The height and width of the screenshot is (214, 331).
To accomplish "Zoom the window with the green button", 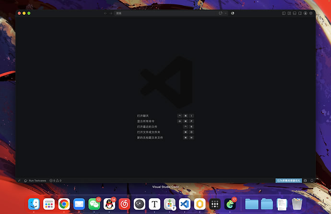I will [x=29, y=13].
